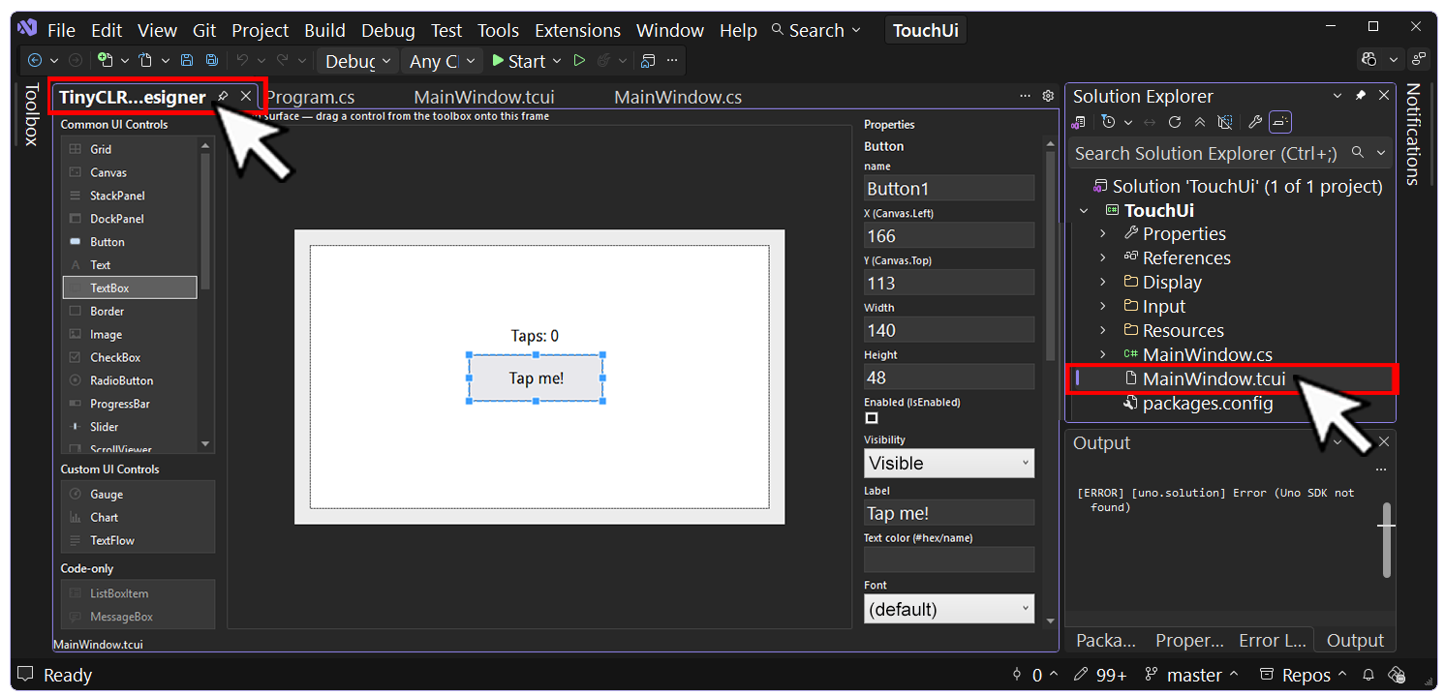Click the browser link icon in the toolbar
Image resolution: width=1445 pixels, height=696 pixels.
coord(648,60)
